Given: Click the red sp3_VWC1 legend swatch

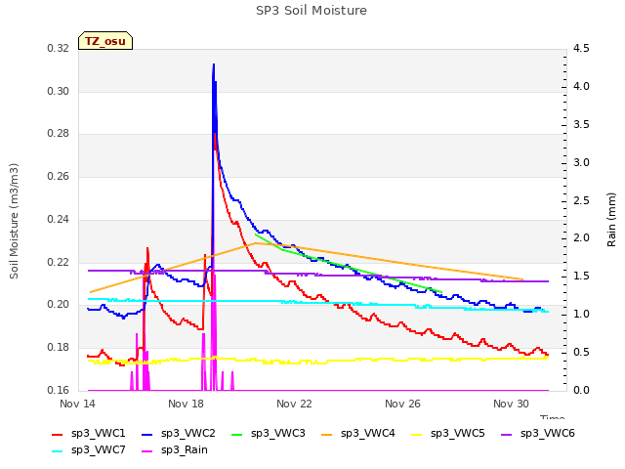Looking at the screenshot, I should coord(57,434).
